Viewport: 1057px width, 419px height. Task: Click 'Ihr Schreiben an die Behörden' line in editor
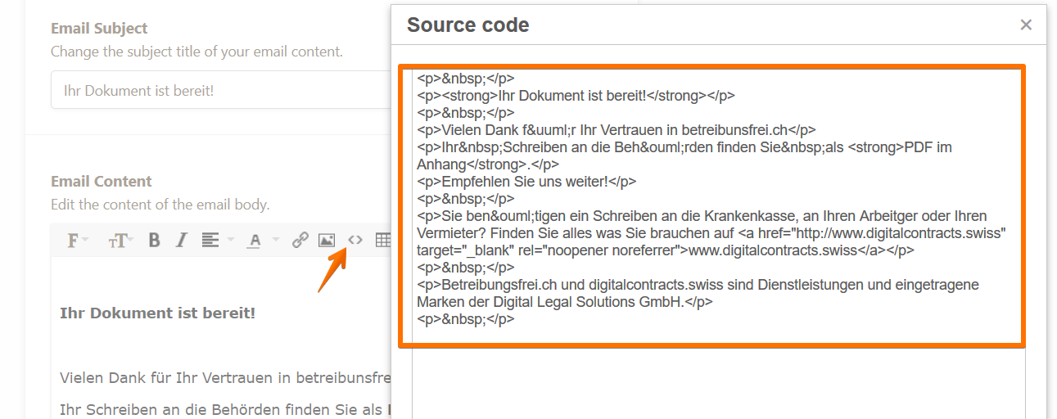tap(225, 410)
